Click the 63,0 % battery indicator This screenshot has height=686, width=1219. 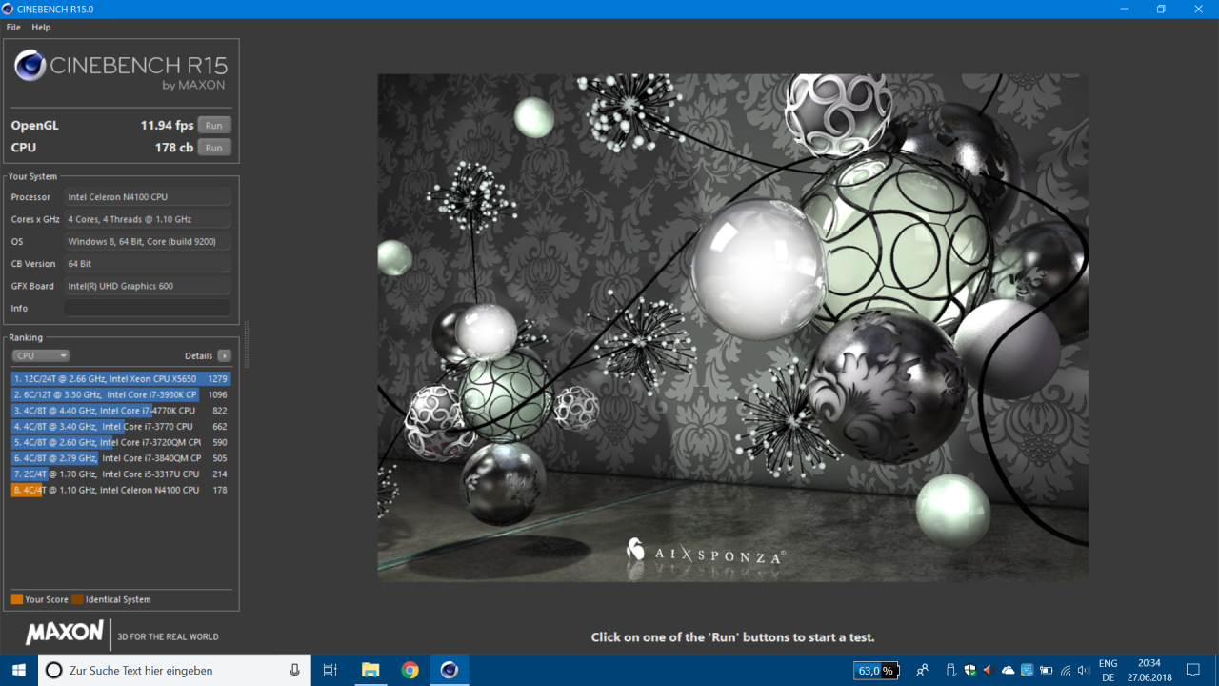876,671
